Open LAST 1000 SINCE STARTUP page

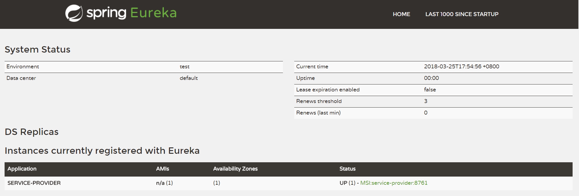coord(462,14)
